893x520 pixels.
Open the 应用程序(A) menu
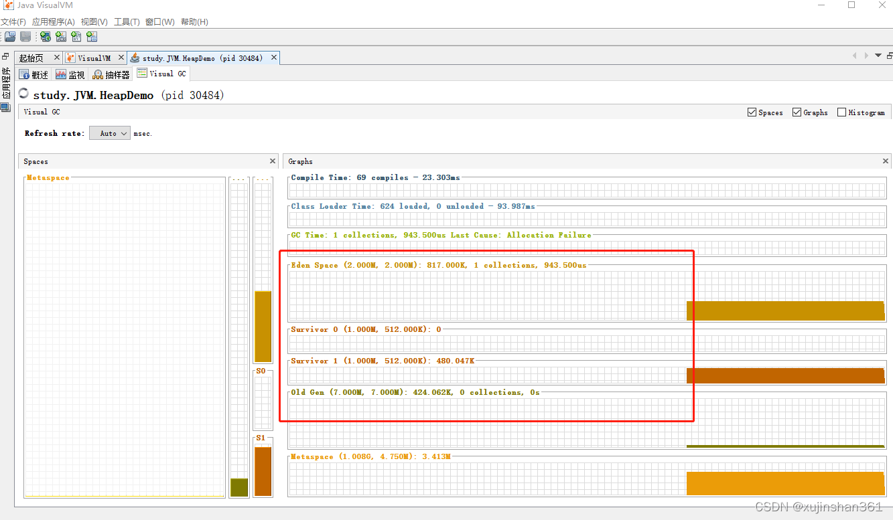[x=54, y=22]
